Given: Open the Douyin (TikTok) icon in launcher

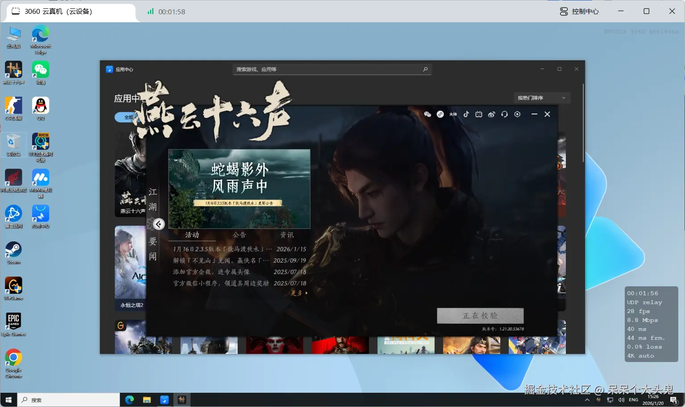Looking at the screenshot, I should tap(466, 114).
